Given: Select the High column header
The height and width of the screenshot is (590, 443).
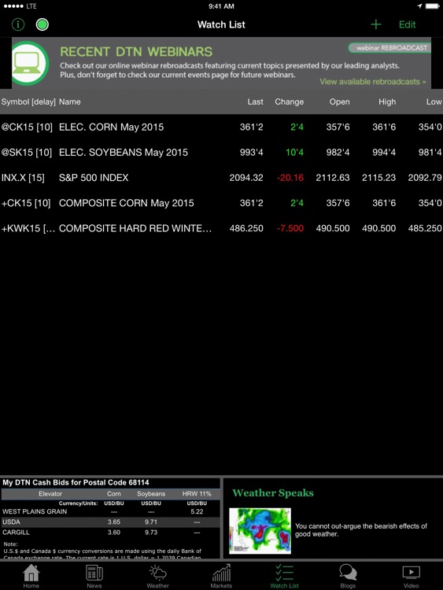Looking at the screenshot, I should [387, 101].
